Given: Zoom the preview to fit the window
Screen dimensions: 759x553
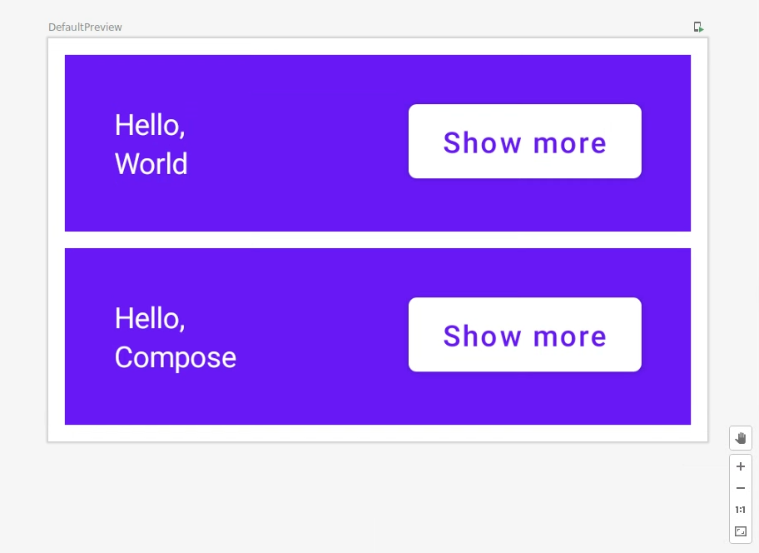Looking at the screenshot, I should click(740, 531).
